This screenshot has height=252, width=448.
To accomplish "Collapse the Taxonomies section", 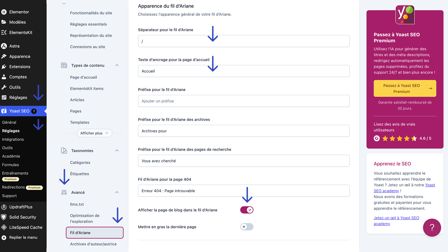I will tap(117, 151).
